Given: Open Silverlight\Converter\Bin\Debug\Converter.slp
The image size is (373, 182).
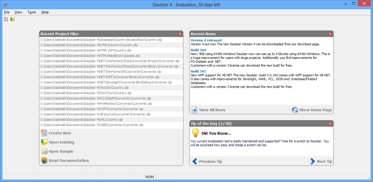Looking at the screenshot, I should pyautogui.click(x=111, y=82).
